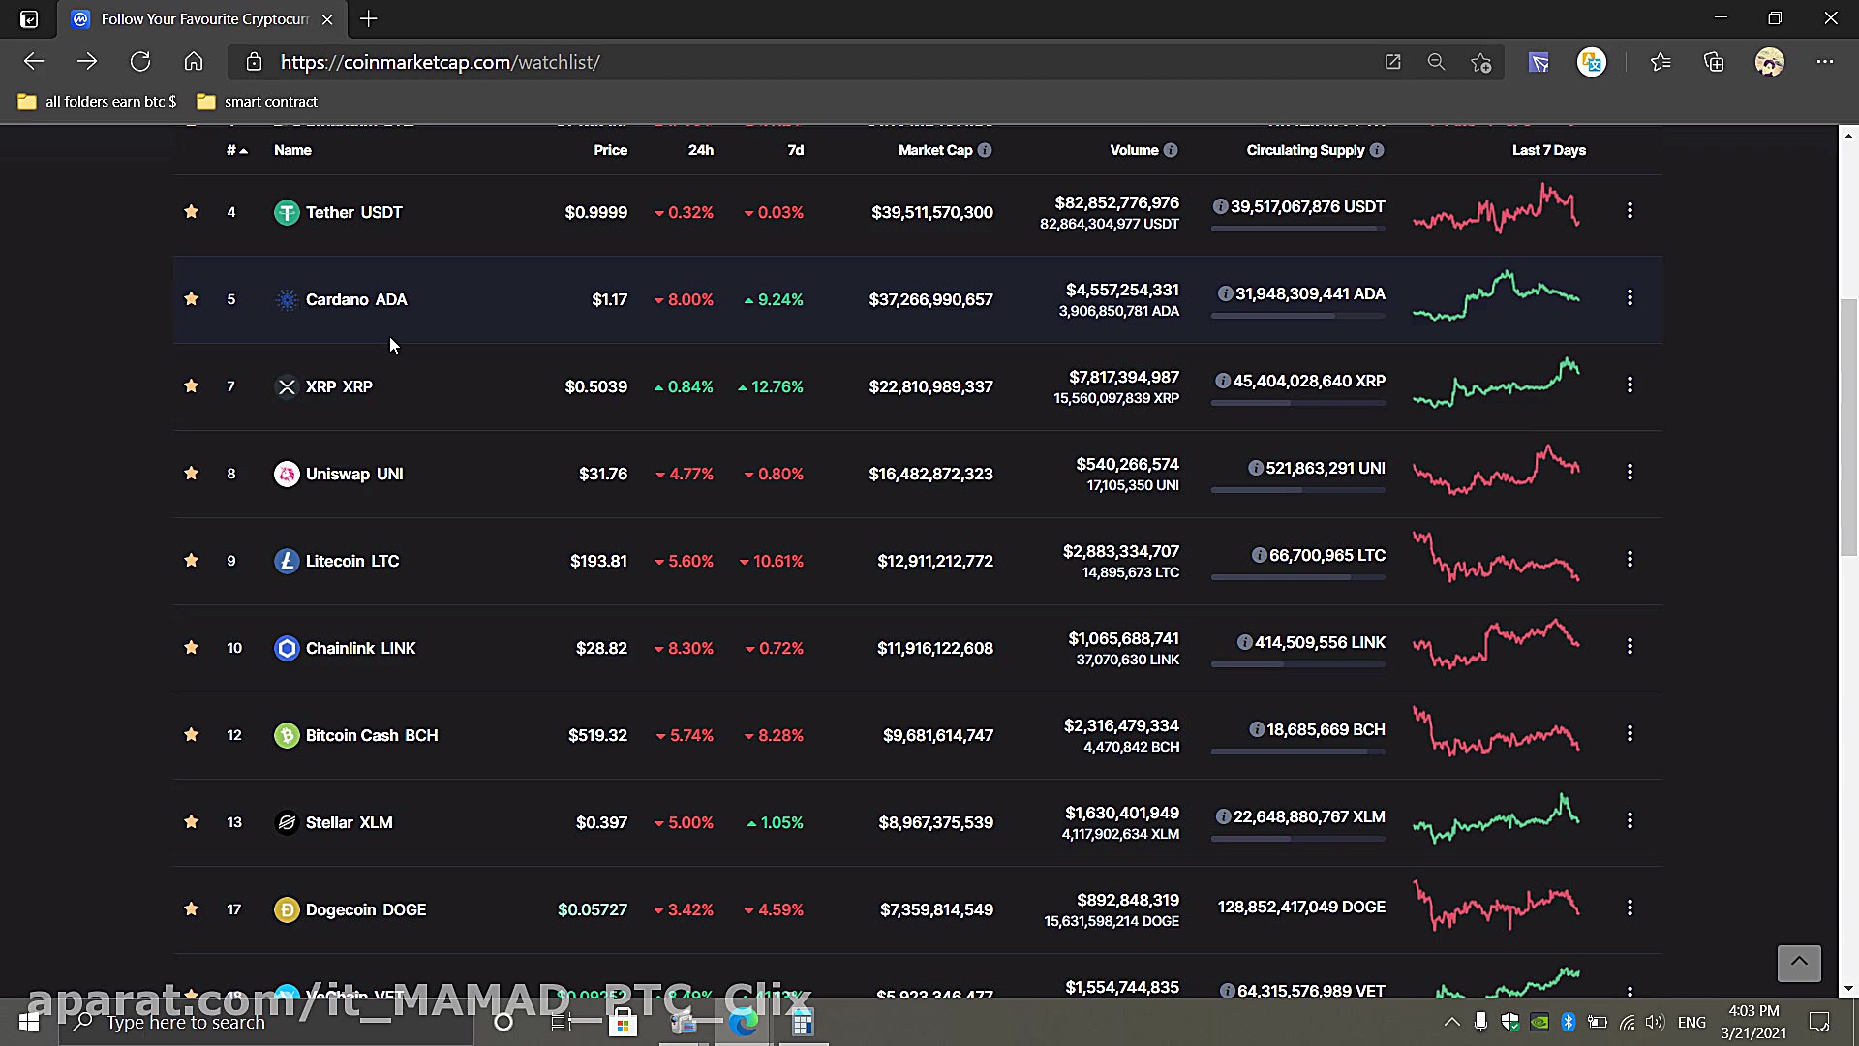
Task: Click the Litecoin coin logo
Action: [x=287, y=561]
